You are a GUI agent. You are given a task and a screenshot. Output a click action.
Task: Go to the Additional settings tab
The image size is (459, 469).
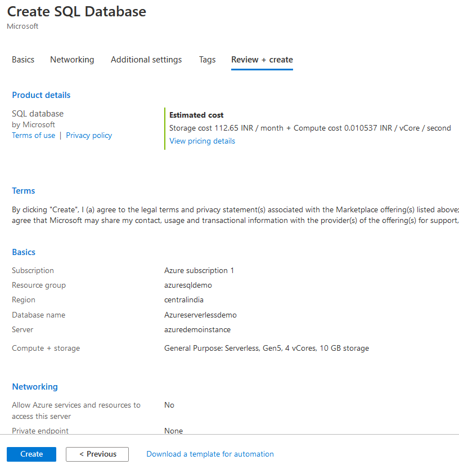point(146,60)
